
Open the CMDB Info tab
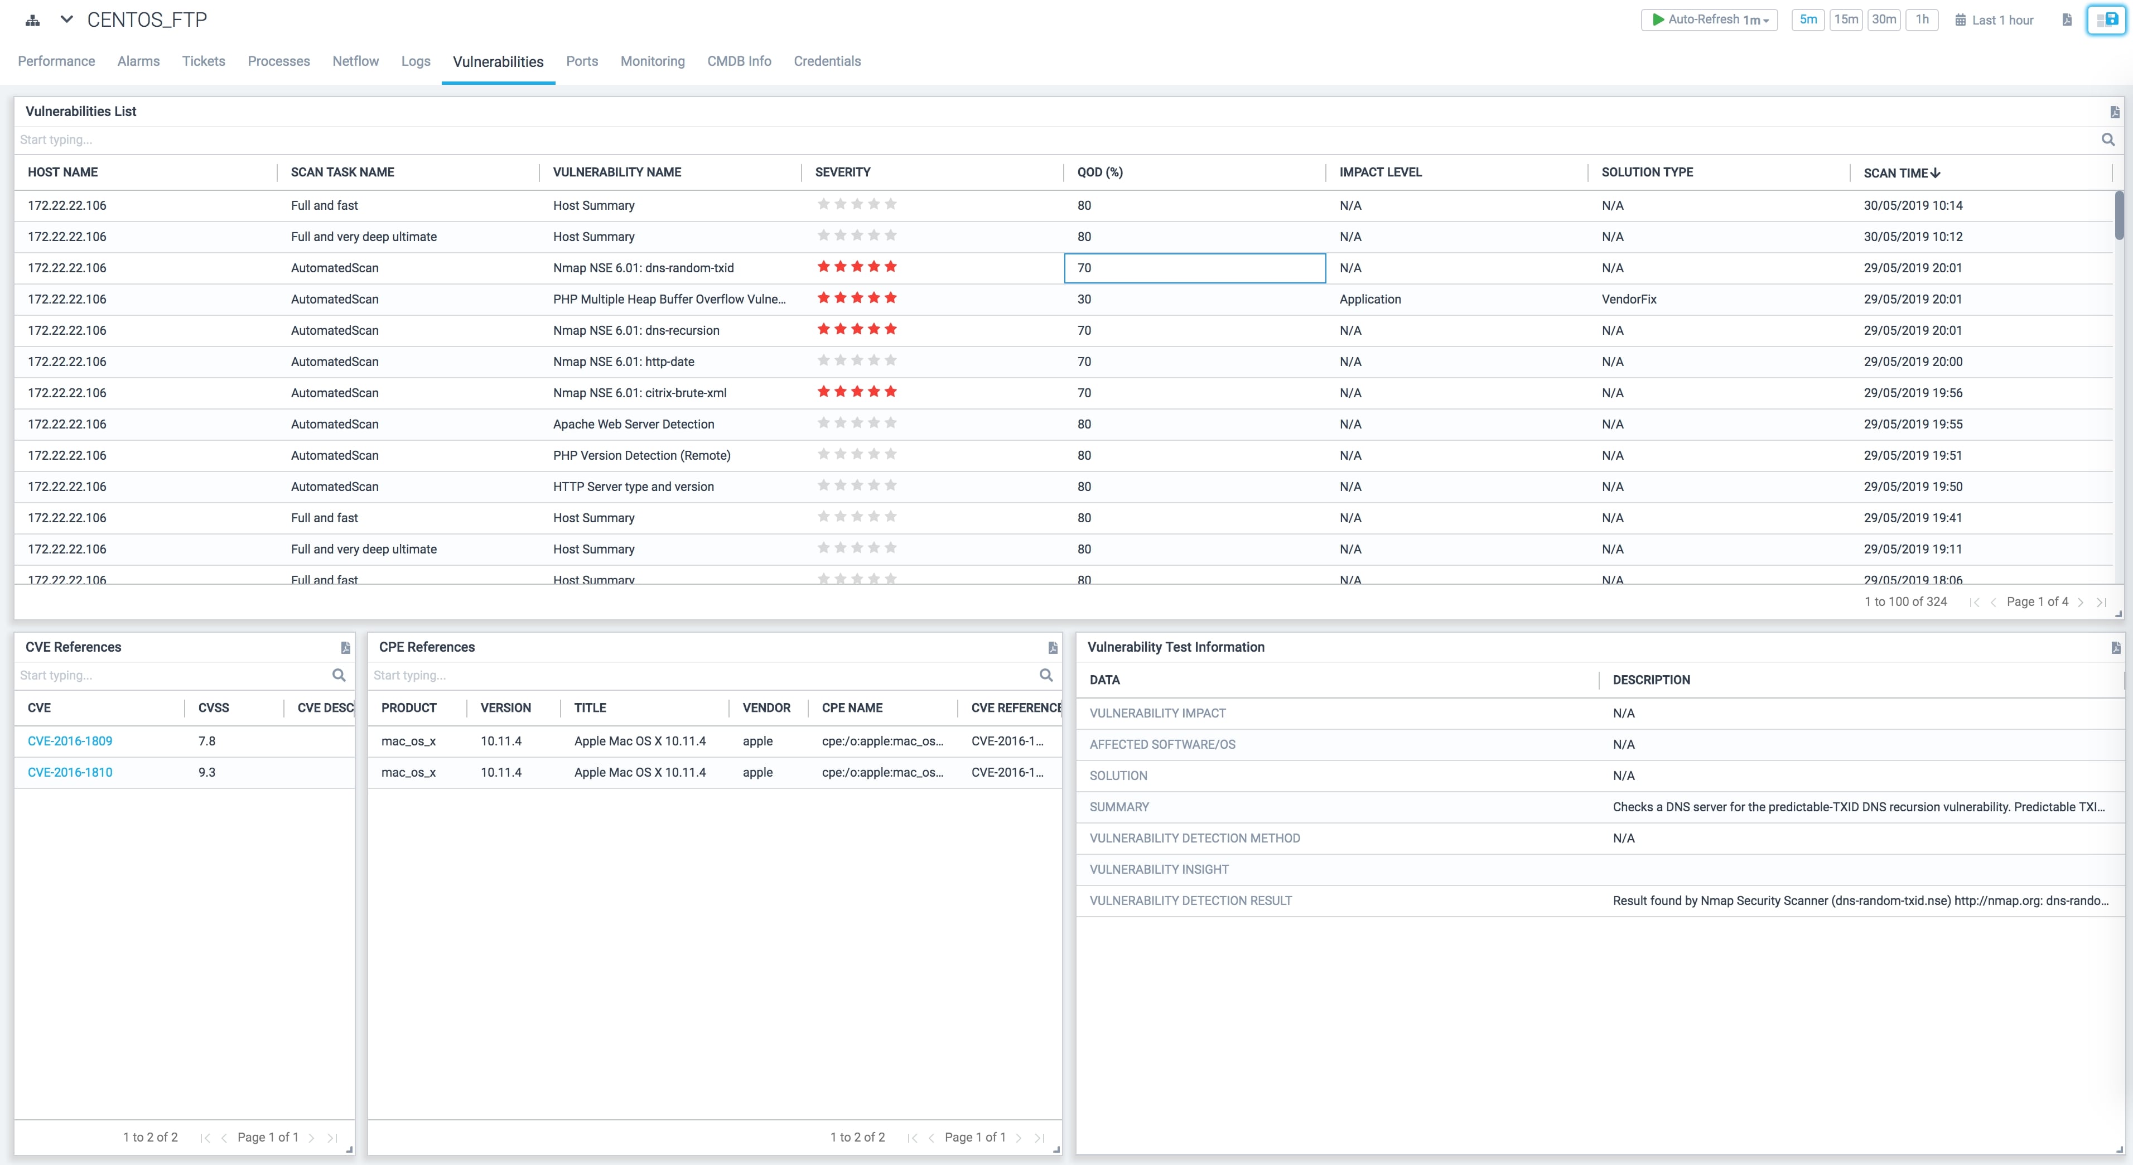pos(740,61)
